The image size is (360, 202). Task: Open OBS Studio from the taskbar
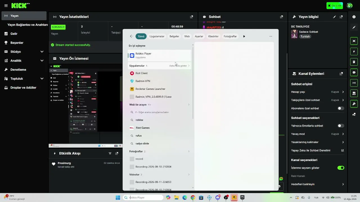(x=226, y=198)
